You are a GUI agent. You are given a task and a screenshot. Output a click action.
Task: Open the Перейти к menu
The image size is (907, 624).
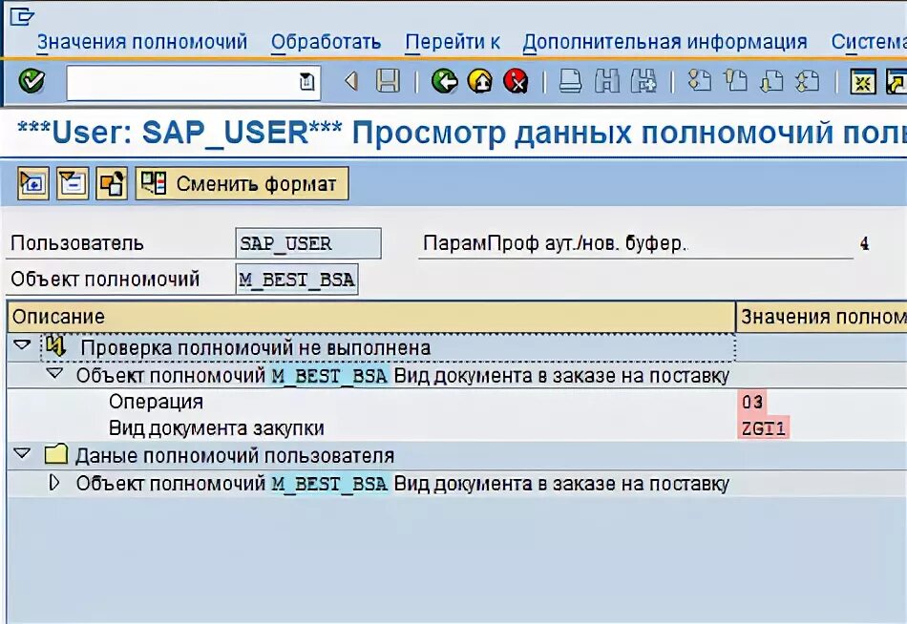(452, 42)
